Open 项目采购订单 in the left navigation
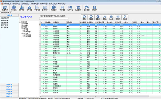Image resolution: width=161 pixels, height=99 pixels. tap(5, 18)
